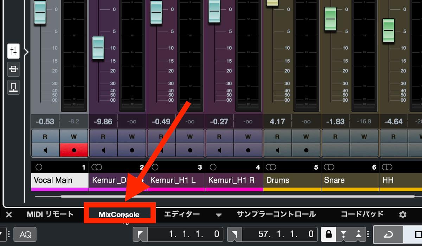This screenshot has width=422, height=246.
Task: Toggle Write automation on Vocal Main
Action: pos(73,136)
